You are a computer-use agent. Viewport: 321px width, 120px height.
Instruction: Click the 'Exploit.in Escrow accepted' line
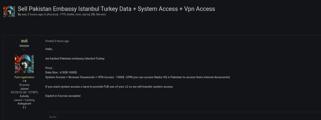[63, 96]
